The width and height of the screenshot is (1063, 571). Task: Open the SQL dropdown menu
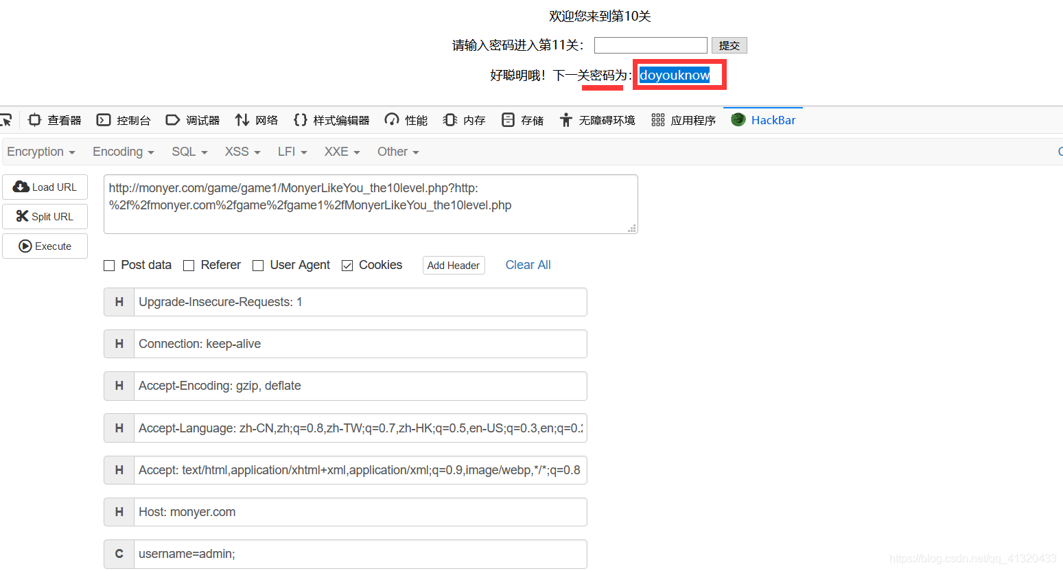pos(189,152)
